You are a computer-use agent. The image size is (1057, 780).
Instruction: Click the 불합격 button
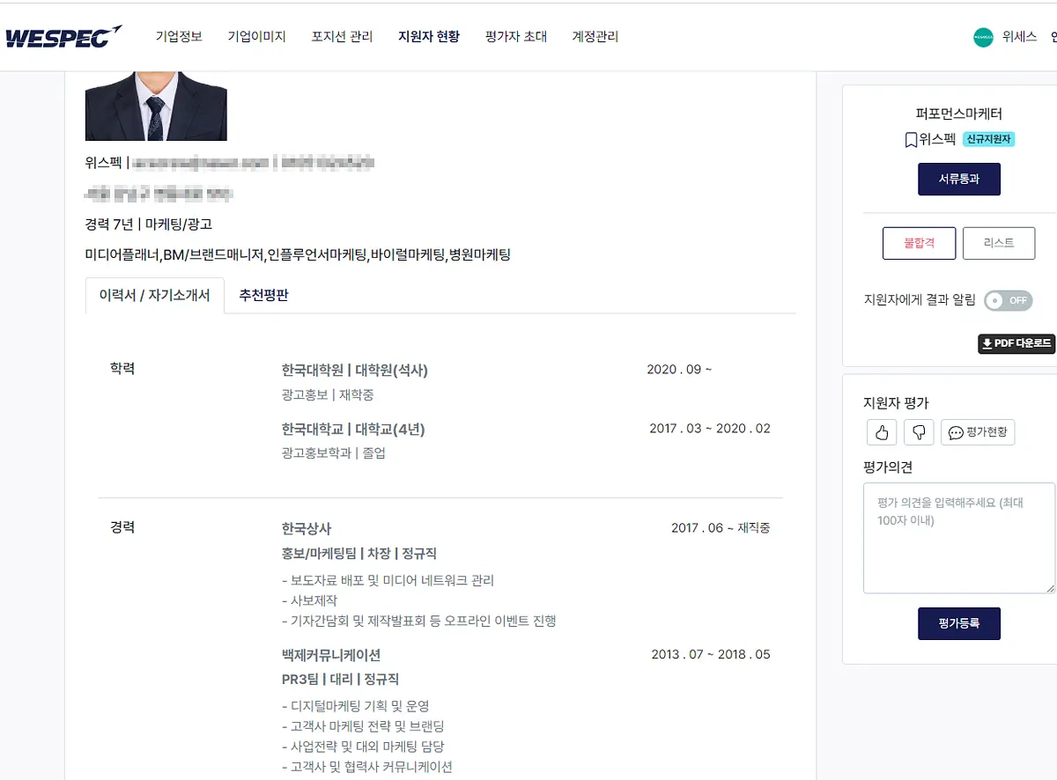point(919,243)
